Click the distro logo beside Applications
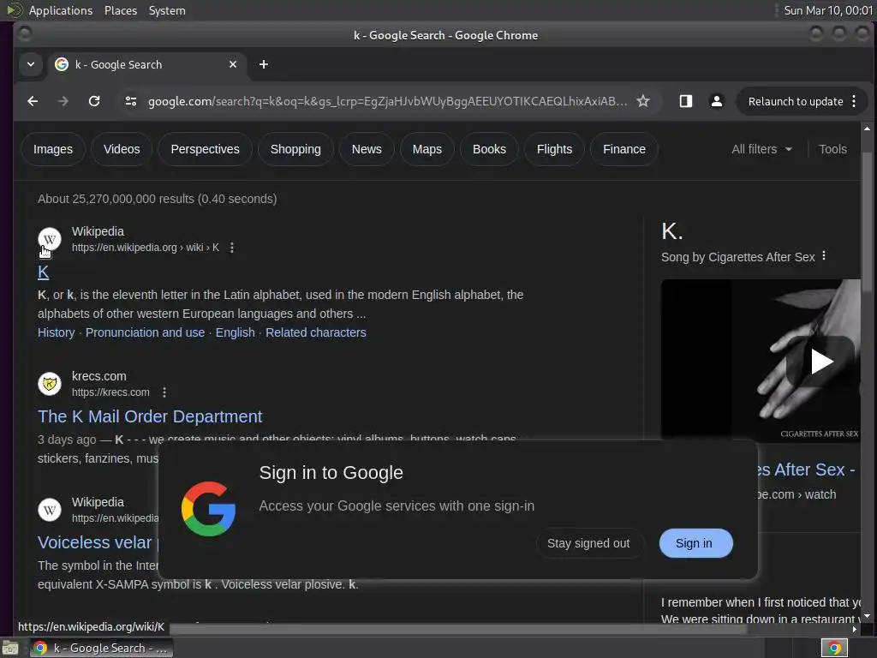The height and width of the screenshot is (658, 877). (x=15, y=10)
